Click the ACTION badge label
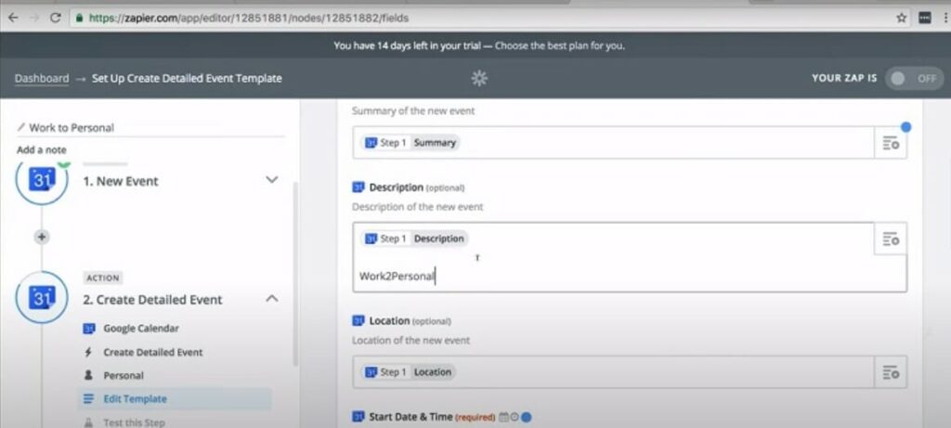Image resolution: width=951 pixels, height=428 pixels. click(102, 278)
